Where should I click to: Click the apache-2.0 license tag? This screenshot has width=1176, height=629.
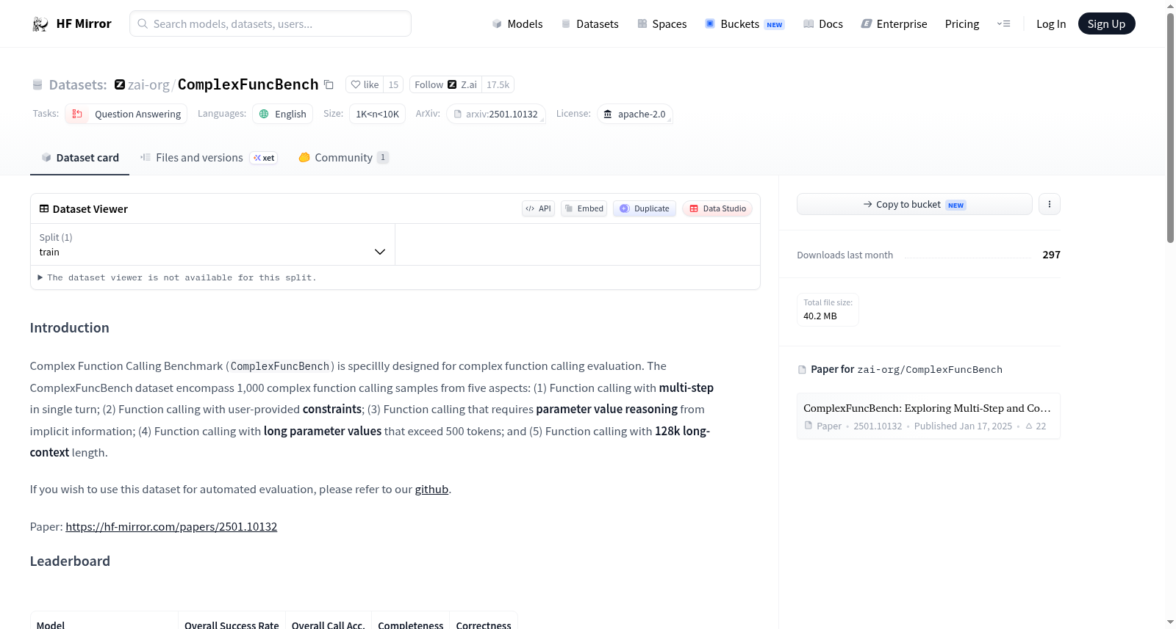(634, 114)
